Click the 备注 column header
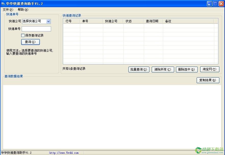The image size is (225, 155). tap(188, 21)
